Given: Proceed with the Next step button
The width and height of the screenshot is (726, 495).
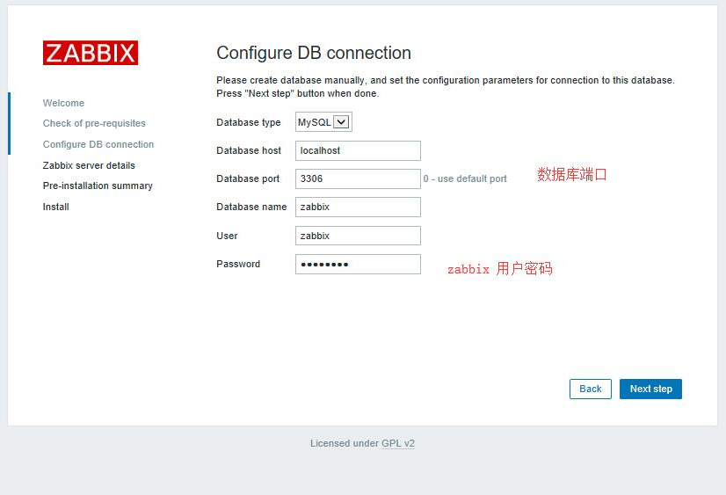Looking at the screenshot, I should tap(650, 389).
